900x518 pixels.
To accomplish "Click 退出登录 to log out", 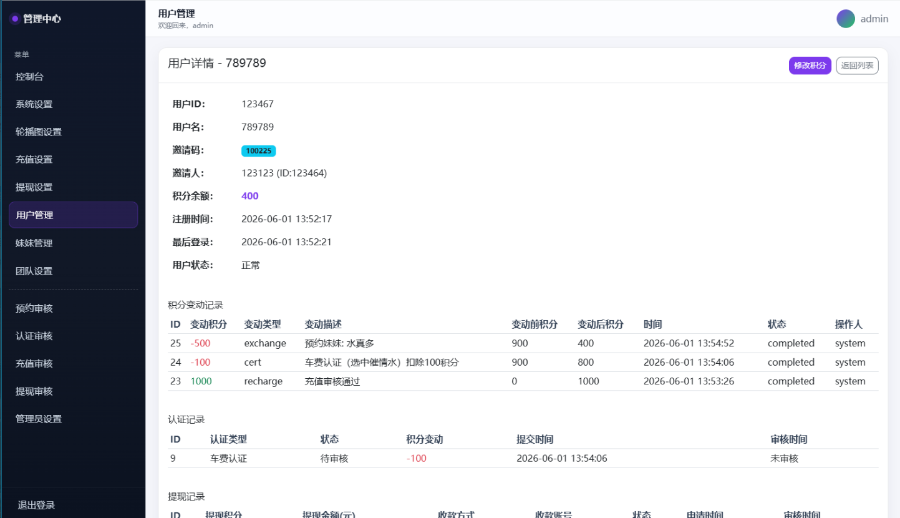I will point(36,505).
